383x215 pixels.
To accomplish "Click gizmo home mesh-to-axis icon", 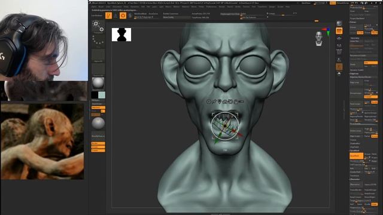I will tap(225, 102).
